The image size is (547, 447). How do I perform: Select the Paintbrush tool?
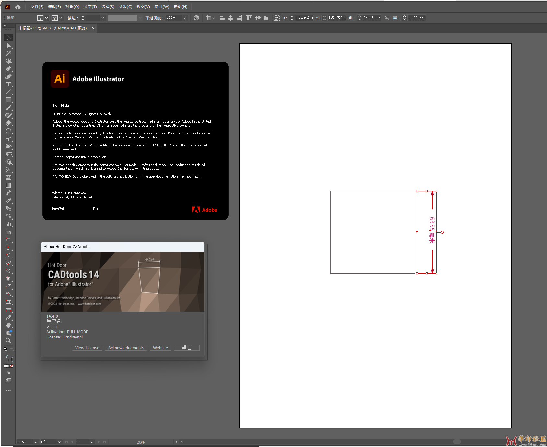click(8, 108)
